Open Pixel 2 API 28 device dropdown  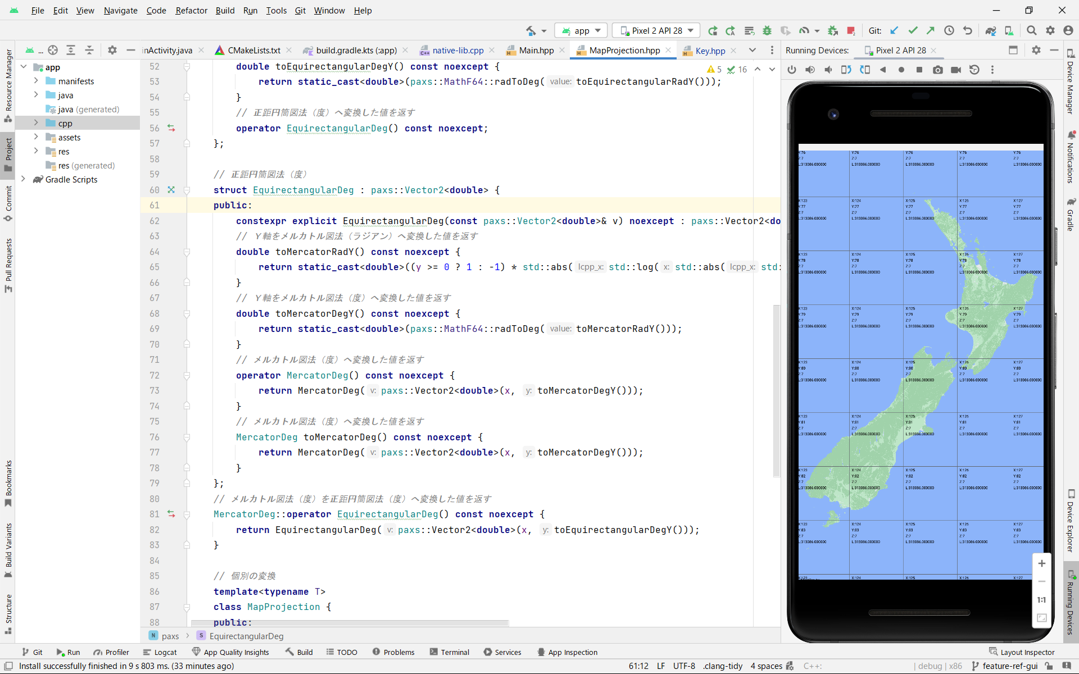coord(656,31)
